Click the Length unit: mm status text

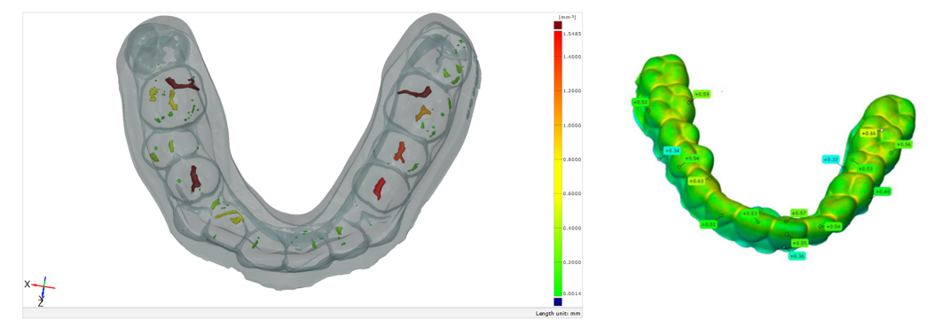click(558, 313)
